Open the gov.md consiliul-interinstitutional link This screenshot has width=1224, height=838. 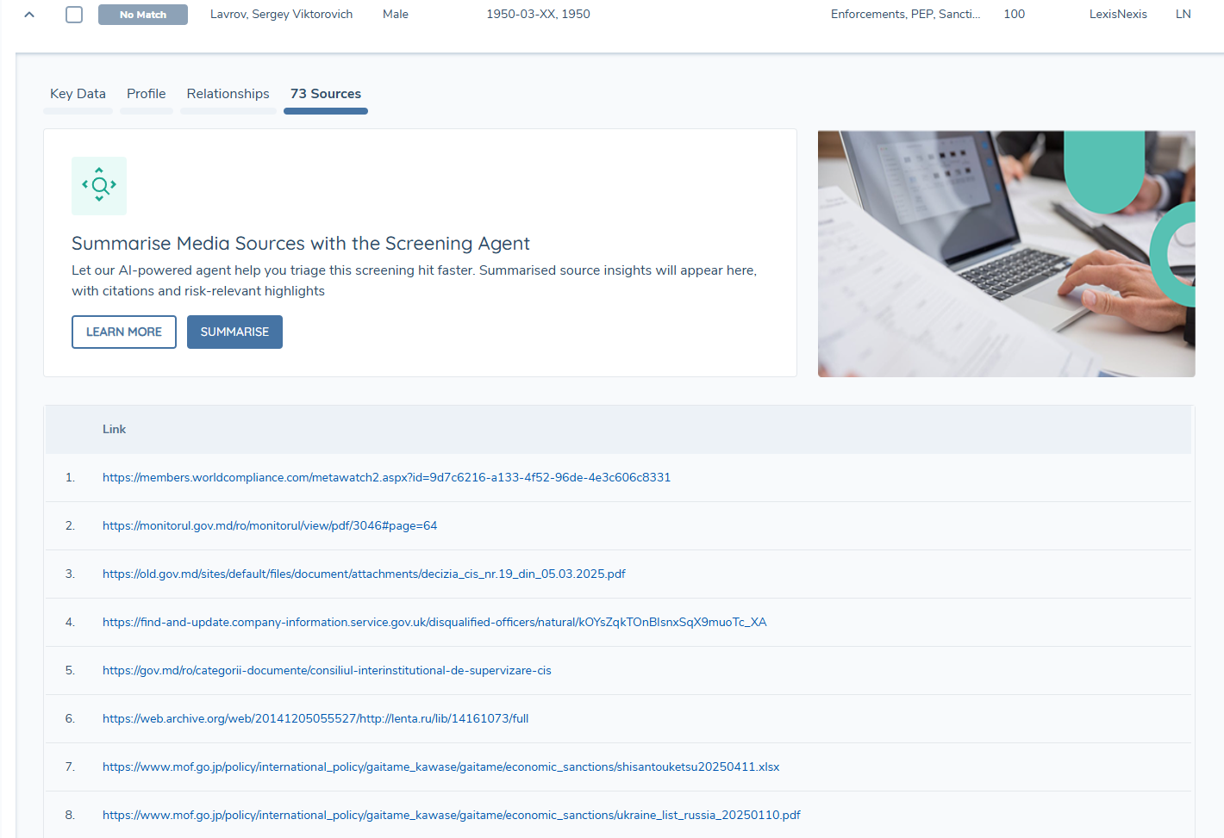(327, 670)
